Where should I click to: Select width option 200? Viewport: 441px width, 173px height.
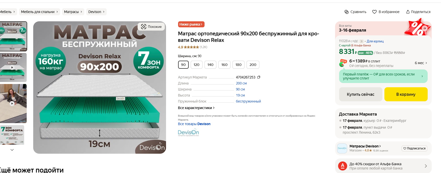[x=253, y=65]
